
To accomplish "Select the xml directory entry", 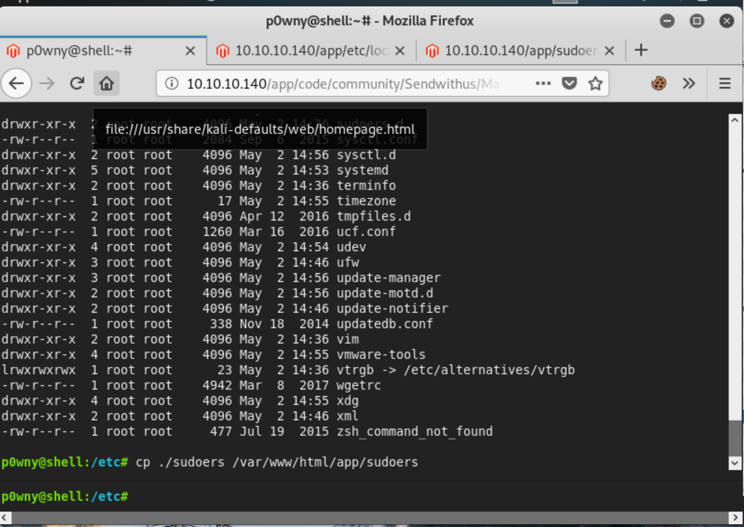I will (x=348, y=416).
